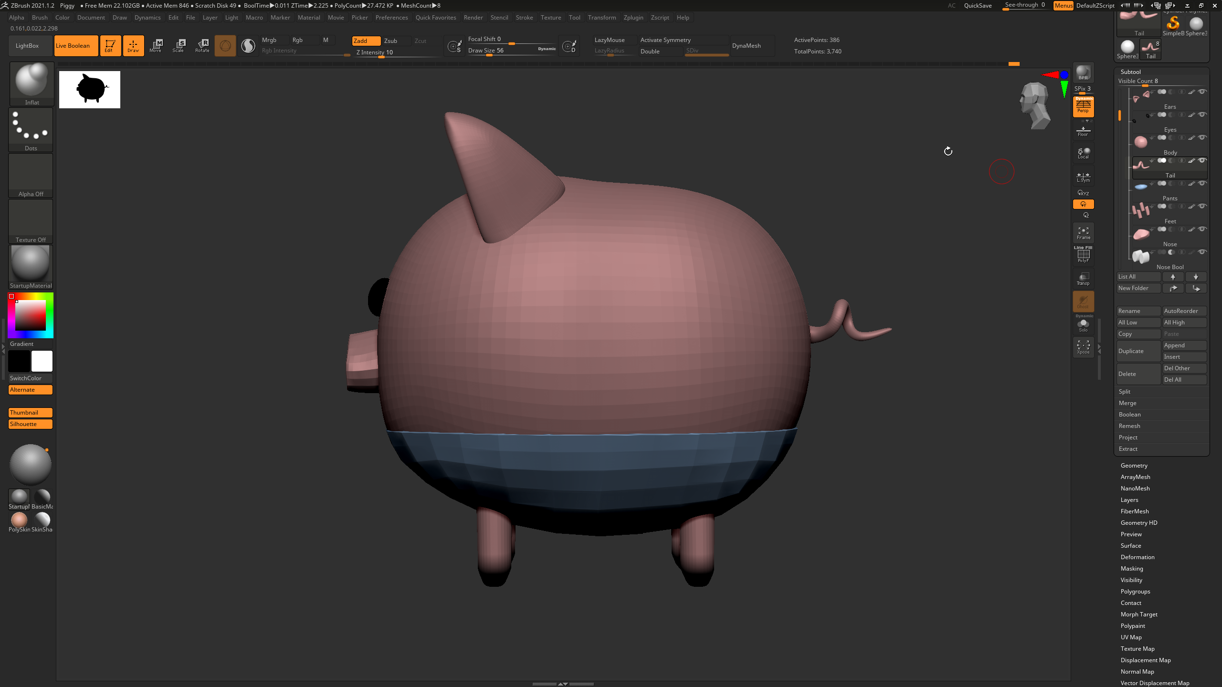Expand the Polygroups sub-palette
1222x687 pixels.
click(x=1135, y=592)
